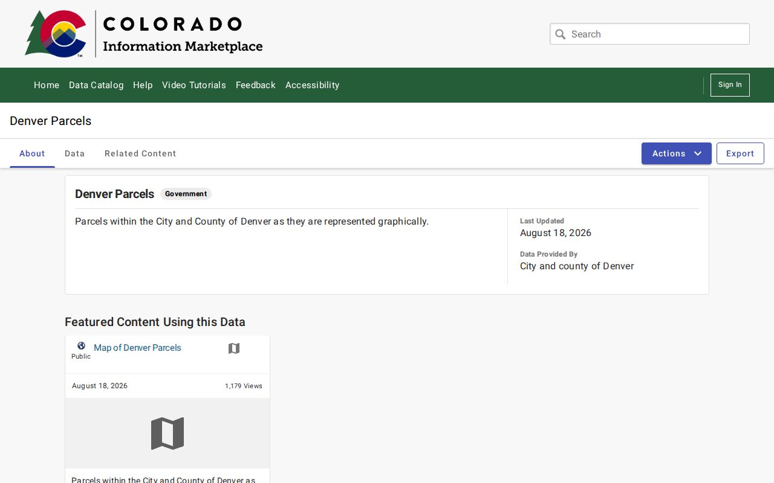This screenshot has width=774, height=483.
Task: Open the large map placeholder thumbnail
Action: click(167, 433)
